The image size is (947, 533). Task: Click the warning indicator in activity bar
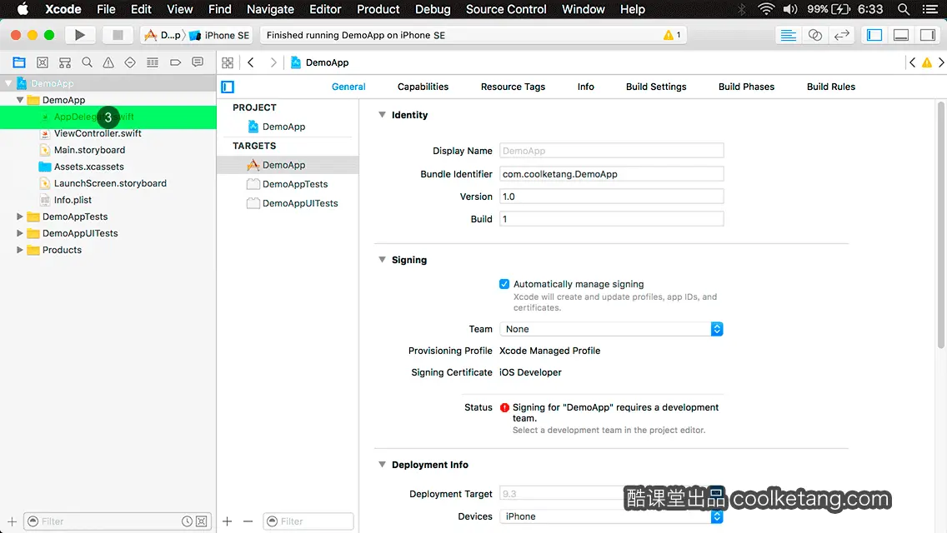click(672, 35)
